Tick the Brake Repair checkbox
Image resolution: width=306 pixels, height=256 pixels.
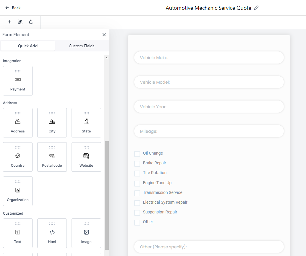tap(137, 163)
